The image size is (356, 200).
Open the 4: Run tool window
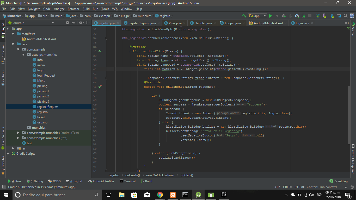click(14, 181)
